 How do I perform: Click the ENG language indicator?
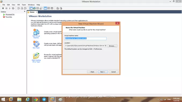(169, 99)
